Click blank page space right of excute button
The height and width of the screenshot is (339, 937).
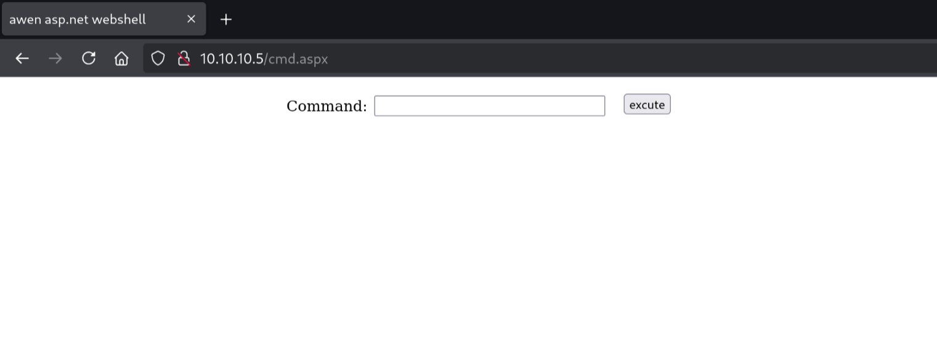coord(801,105)
